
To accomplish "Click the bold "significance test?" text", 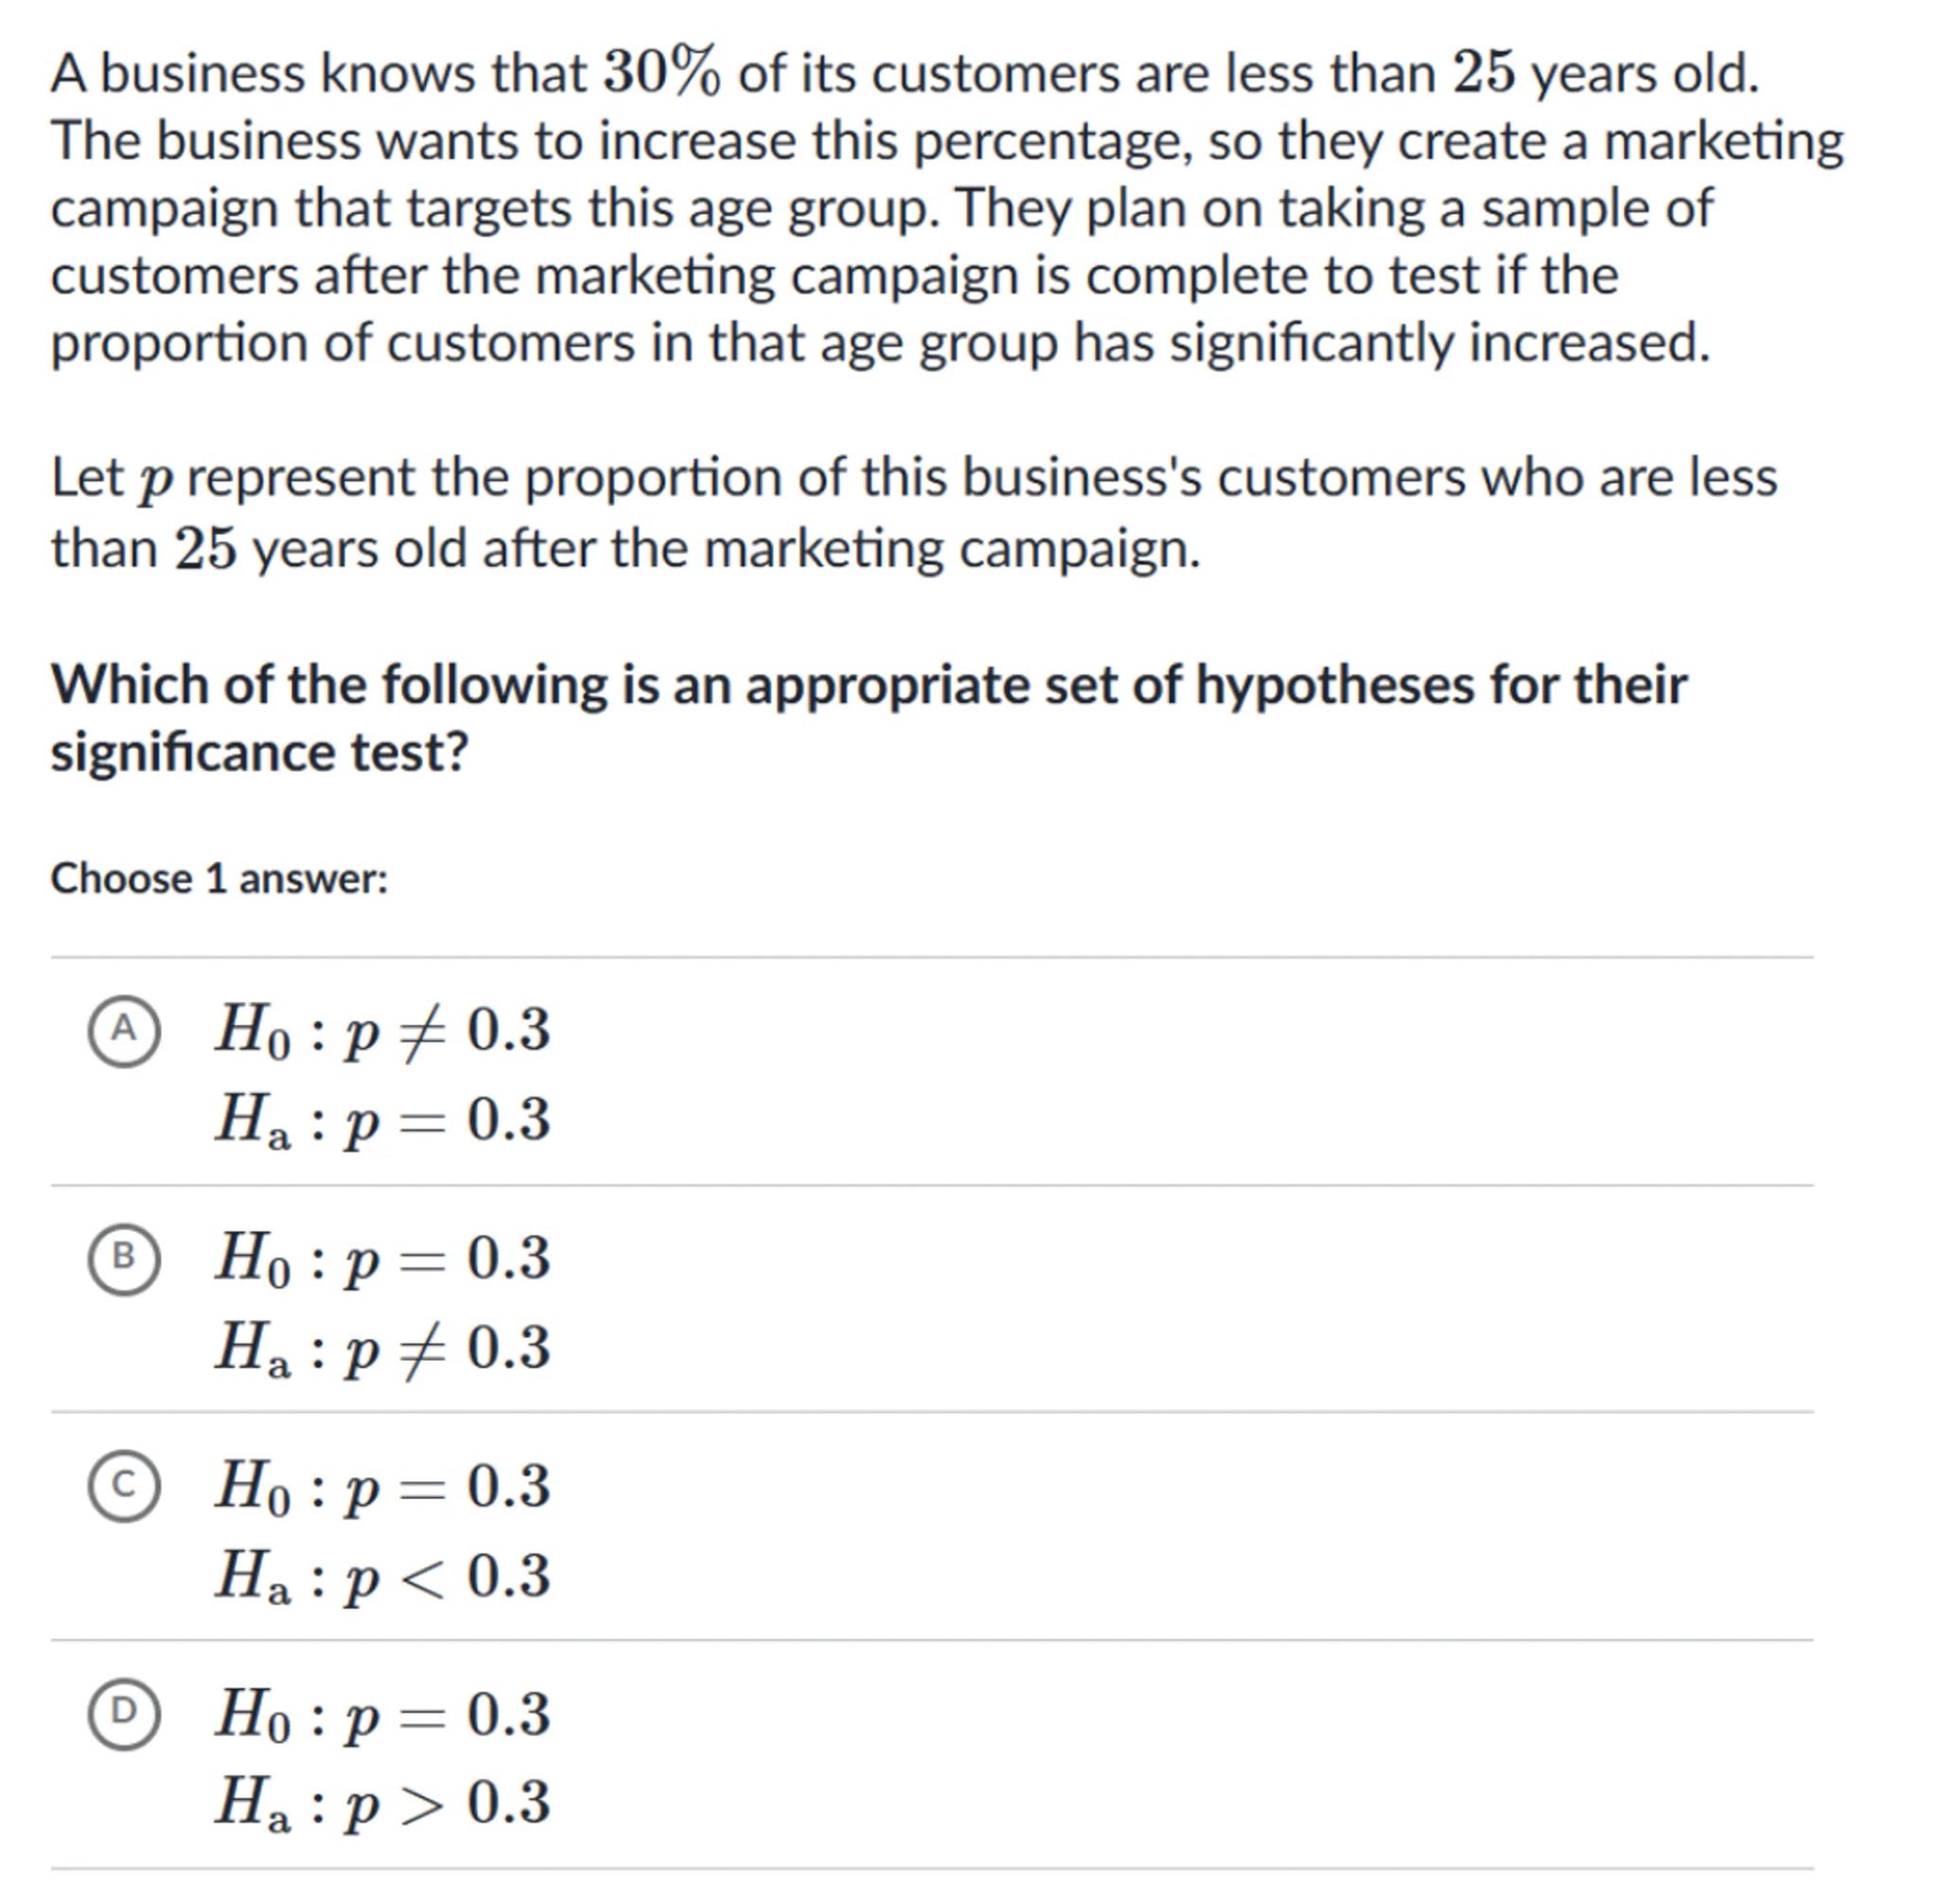I will tap(259, 752).
